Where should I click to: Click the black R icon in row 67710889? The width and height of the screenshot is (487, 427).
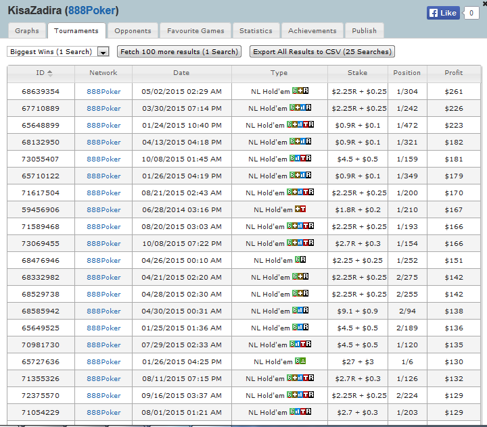point(308,107)
